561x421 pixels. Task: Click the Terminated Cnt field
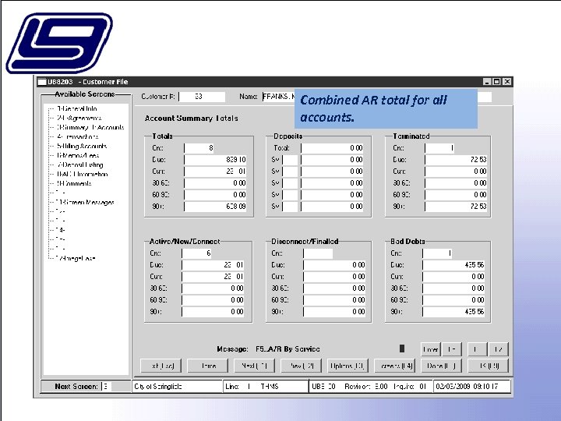coord(439,148)
